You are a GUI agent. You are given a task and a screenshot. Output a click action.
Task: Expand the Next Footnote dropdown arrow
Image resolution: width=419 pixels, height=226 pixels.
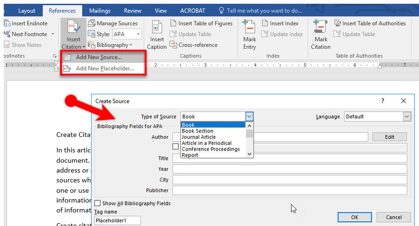(53, 34)
